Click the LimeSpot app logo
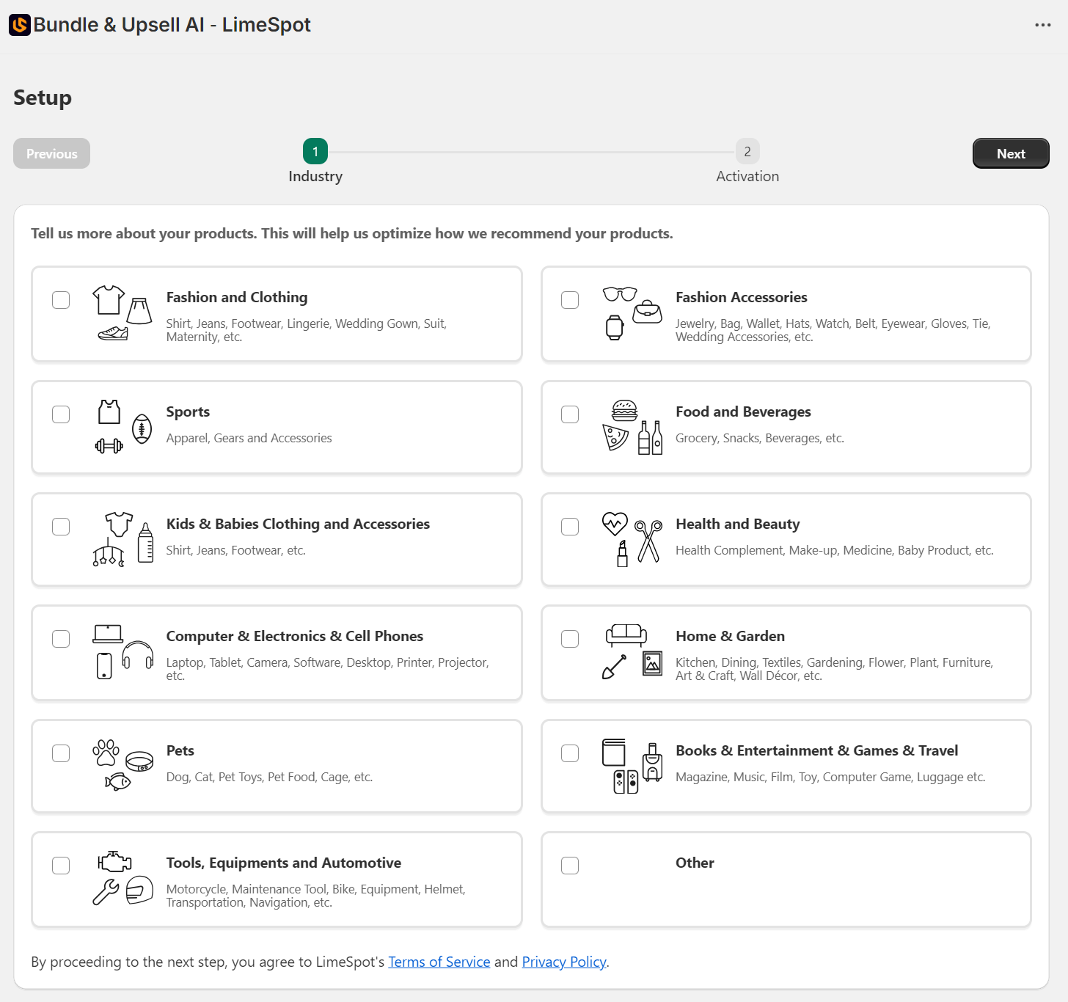 [19, 25]
